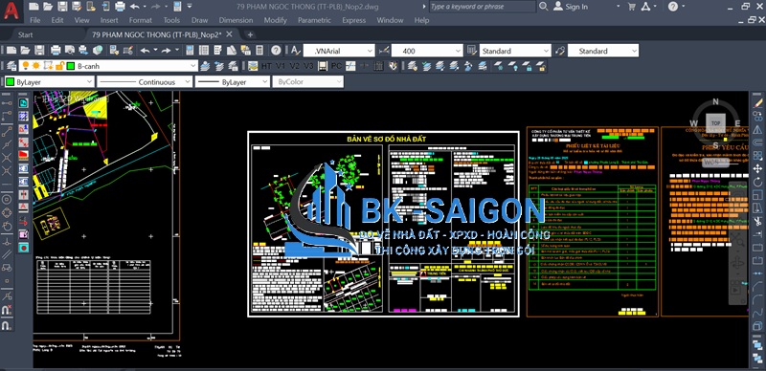766x371 pixels.
Task: Switch to the Start tab
Action: tap(26, 34)
